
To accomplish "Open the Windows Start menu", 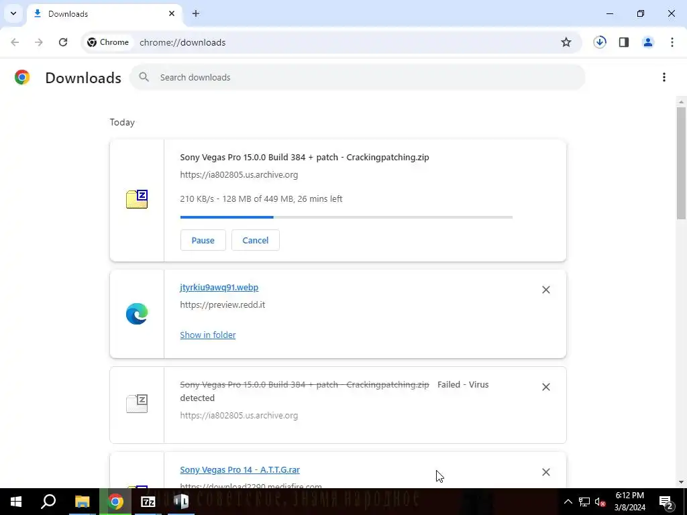I will [16, 502].
